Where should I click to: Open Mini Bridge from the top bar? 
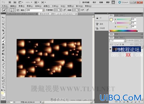(15, 2)
